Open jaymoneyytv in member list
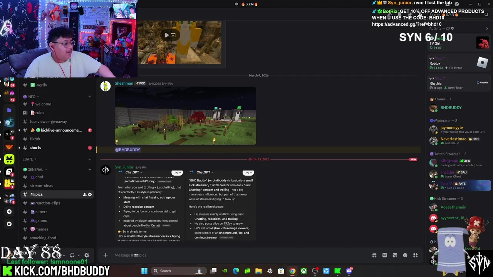Screen dimensions: 493x277 [459, 129]
